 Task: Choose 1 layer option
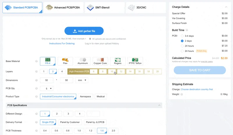pos(44,72)
